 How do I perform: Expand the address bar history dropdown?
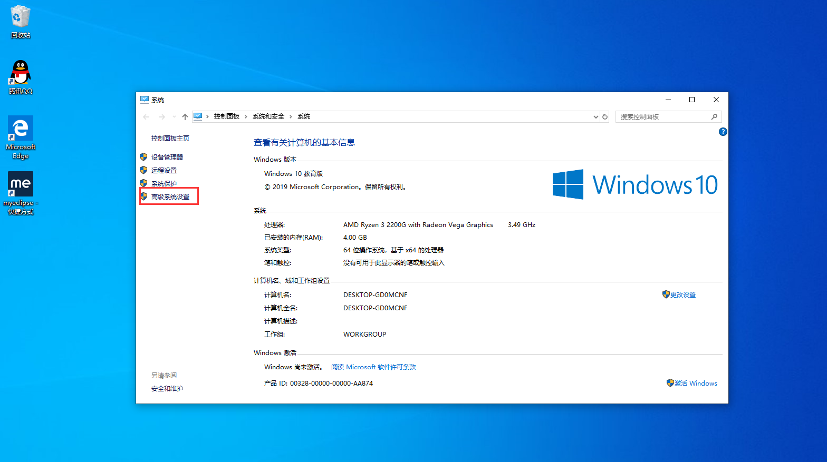coord(595,117)
